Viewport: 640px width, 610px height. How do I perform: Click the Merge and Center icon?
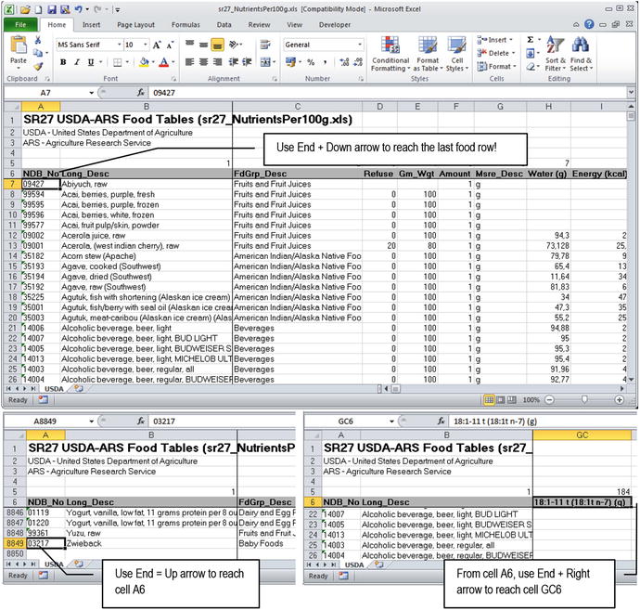point(265,62)
